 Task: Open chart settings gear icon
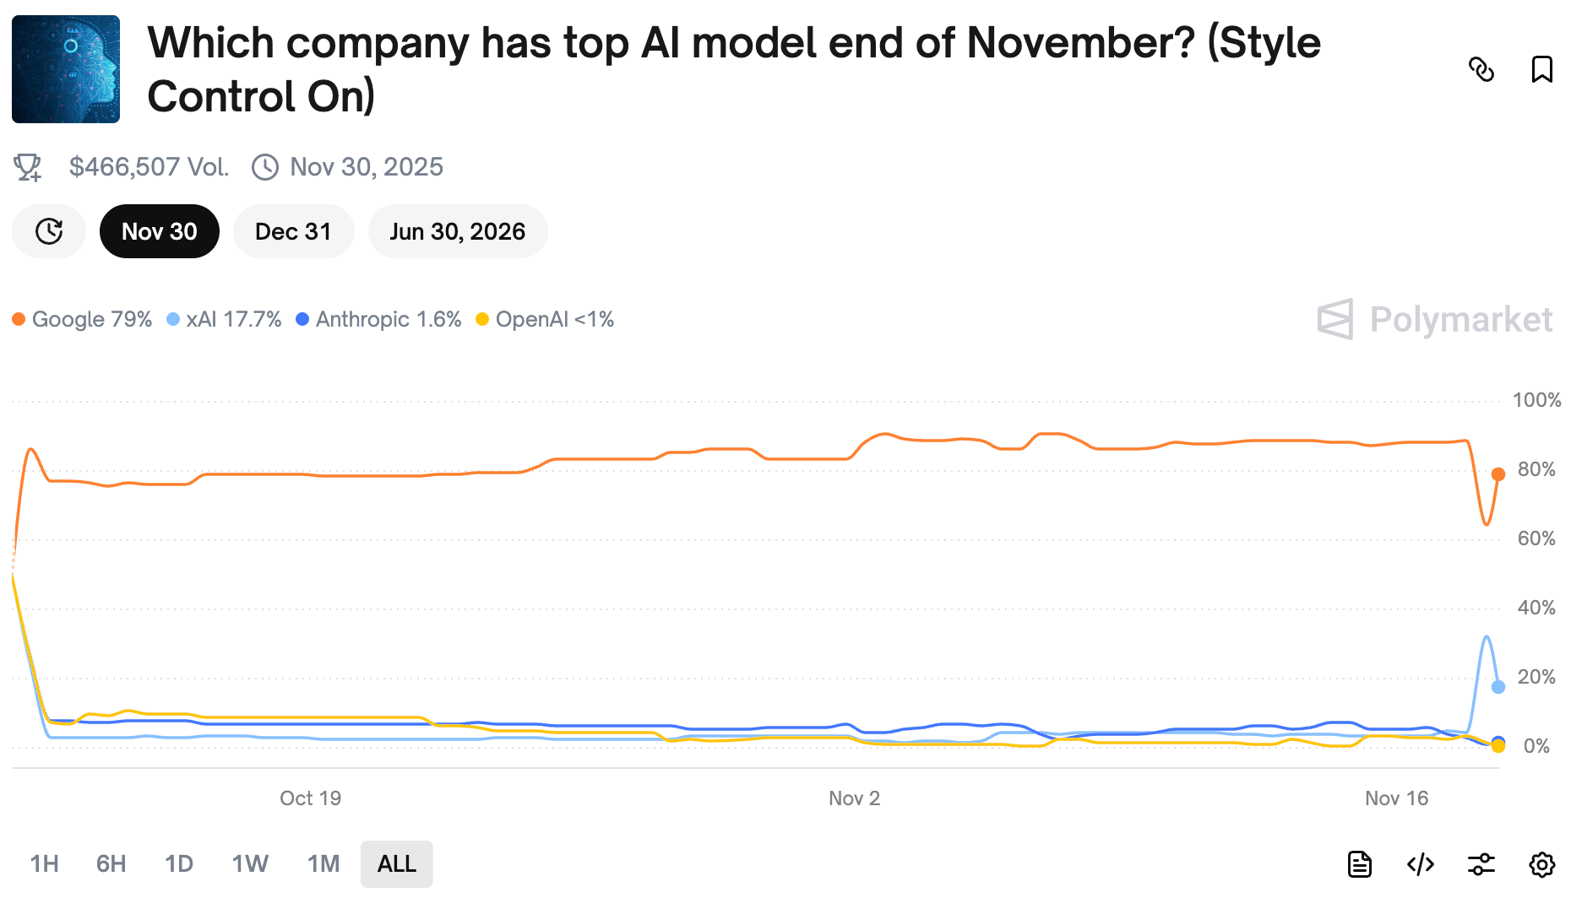click(x=1542, y=864)
